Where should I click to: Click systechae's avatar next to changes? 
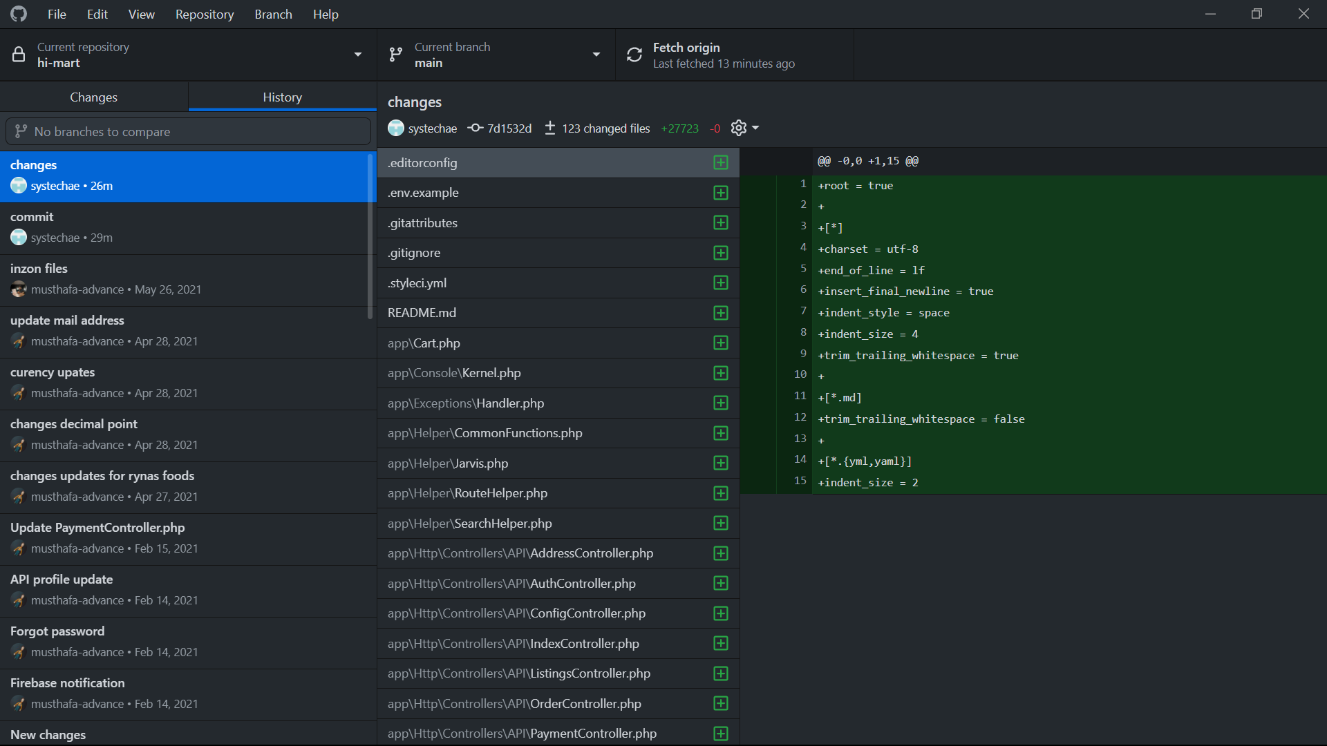[x=395, y=128]
